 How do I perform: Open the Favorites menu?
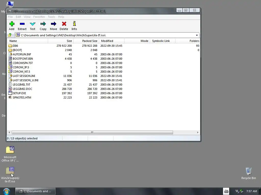pyautogui.click(x=39, y=17)
